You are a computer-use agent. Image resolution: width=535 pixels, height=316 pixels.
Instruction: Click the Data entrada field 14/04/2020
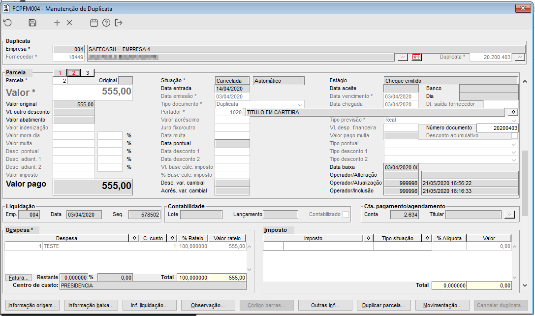pyautogui.click(x=232, y=89)
